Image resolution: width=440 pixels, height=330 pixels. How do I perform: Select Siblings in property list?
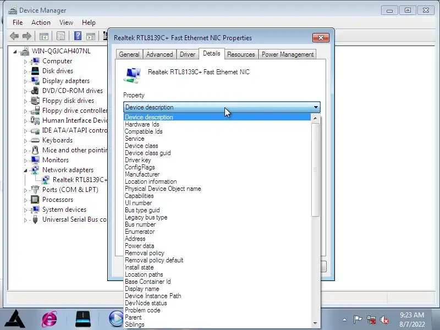tap(217, 324)
